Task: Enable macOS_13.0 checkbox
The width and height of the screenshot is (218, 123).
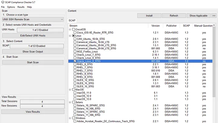Action: [x=75, y=99]
